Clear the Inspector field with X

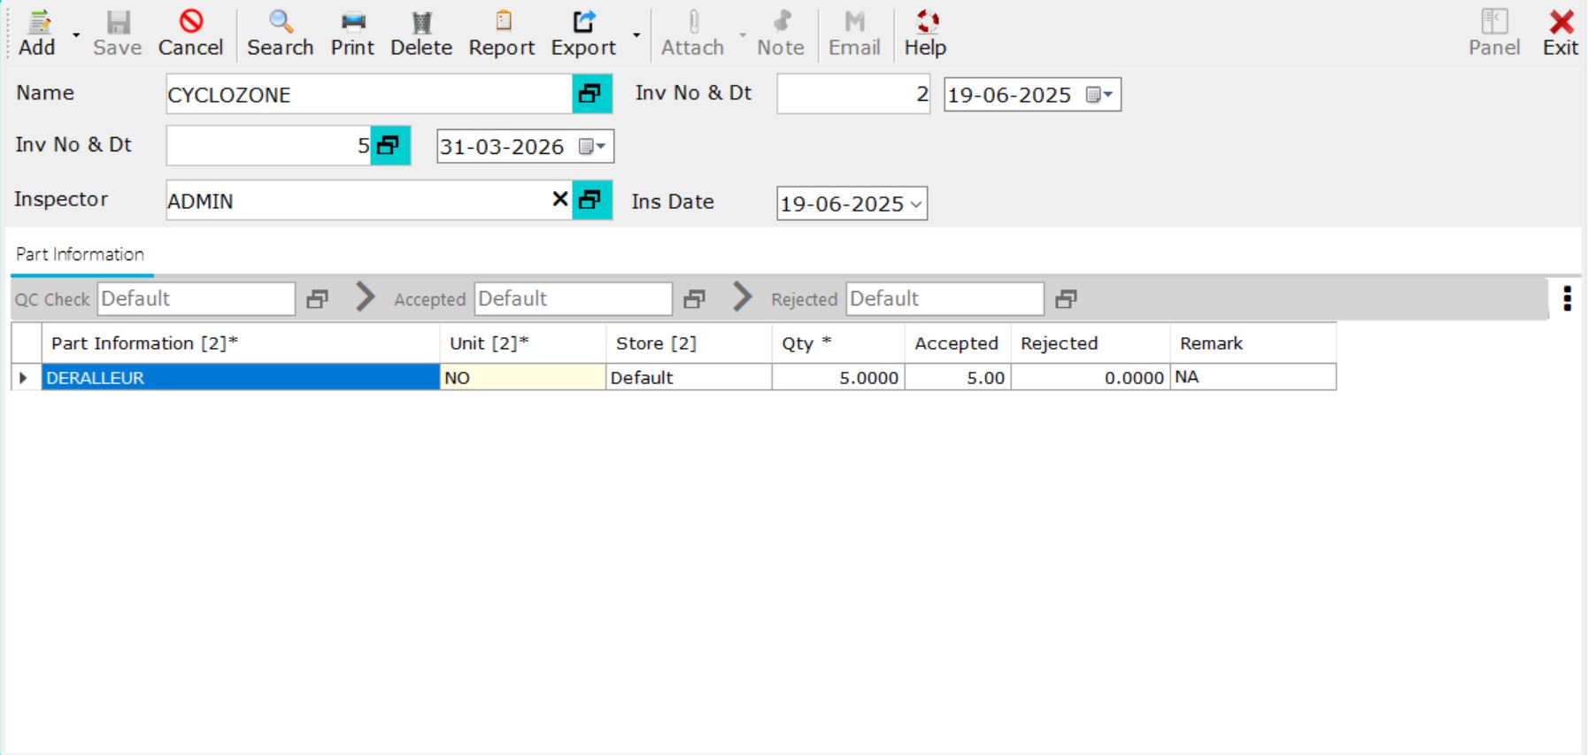click(559, 200)
